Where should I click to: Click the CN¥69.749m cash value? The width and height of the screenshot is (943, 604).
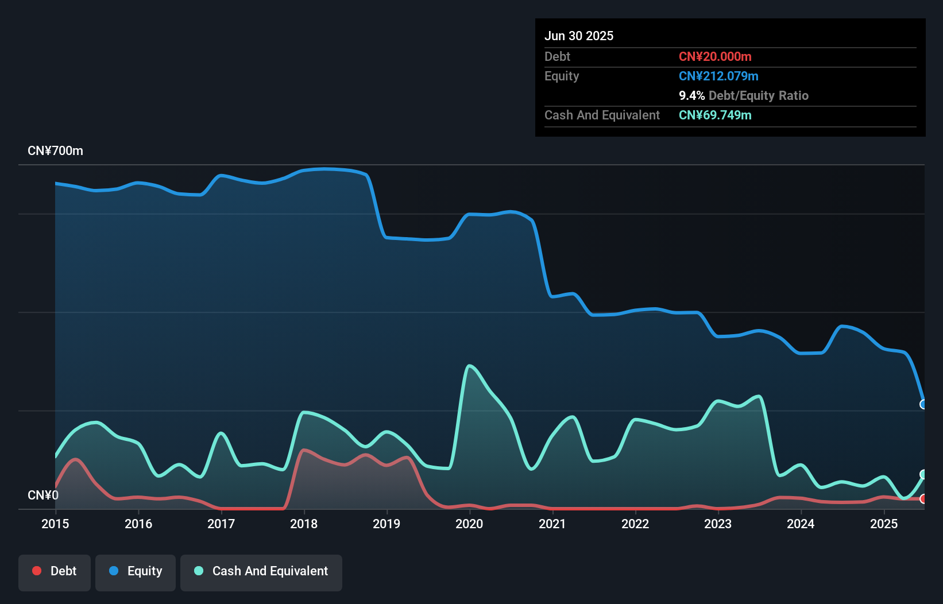pyautogui.click(x=715, y=115)
